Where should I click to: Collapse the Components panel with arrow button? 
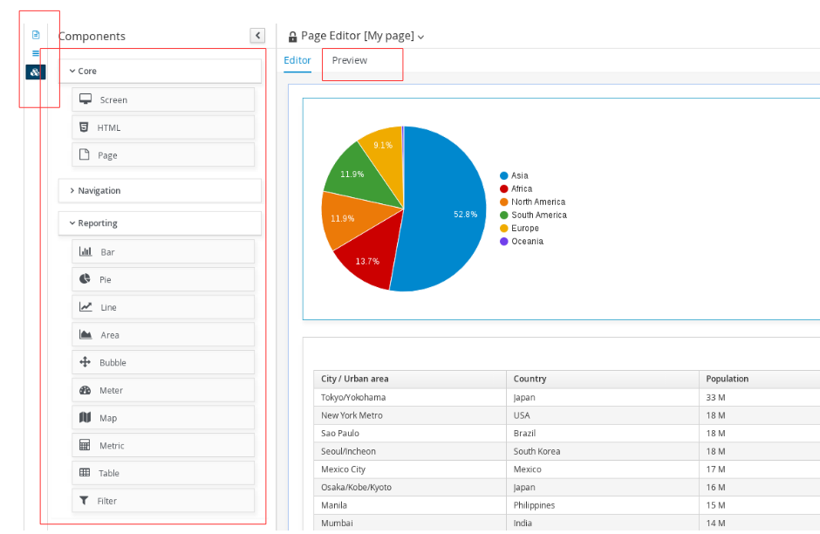coord(257,36)
